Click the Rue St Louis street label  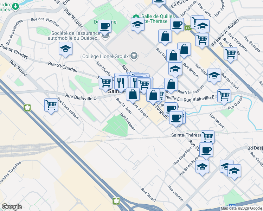74,19
